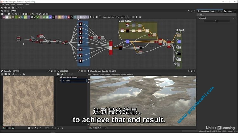
Task: Click the open folder icon in main toolbar
Action: [x=9, y=7]
